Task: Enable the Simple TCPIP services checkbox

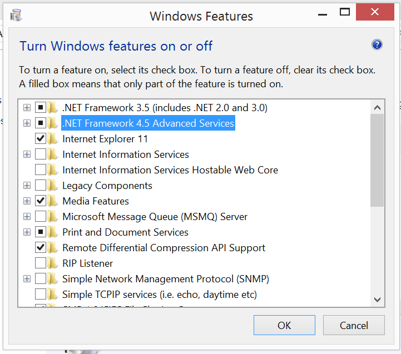Action: 41,295
